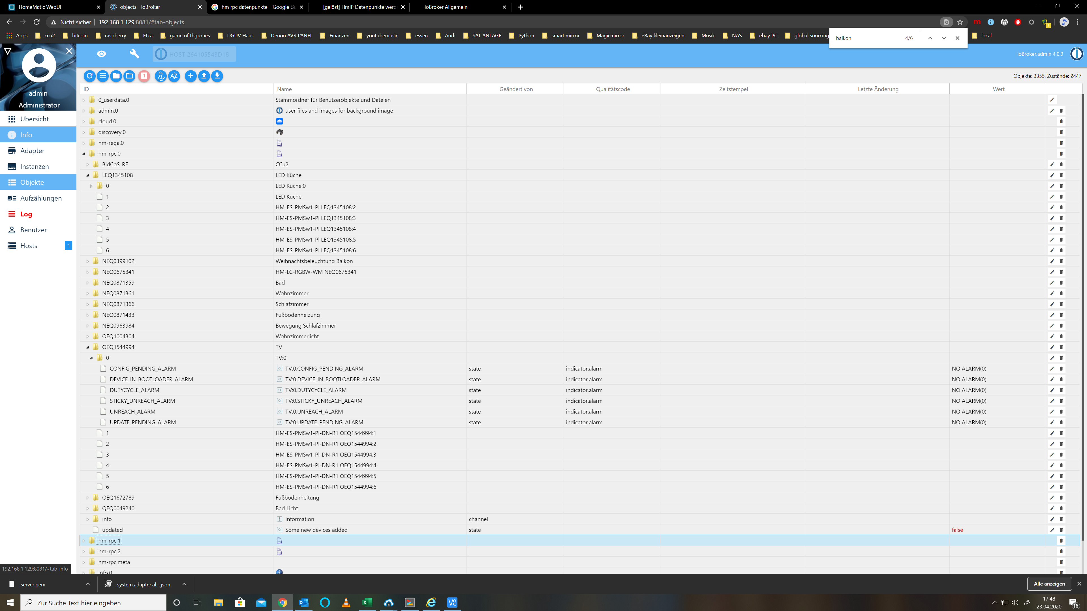Screen dimensions: 1087x611
Task: Click the upload objects icon
Action: click(x=204, y=76)
